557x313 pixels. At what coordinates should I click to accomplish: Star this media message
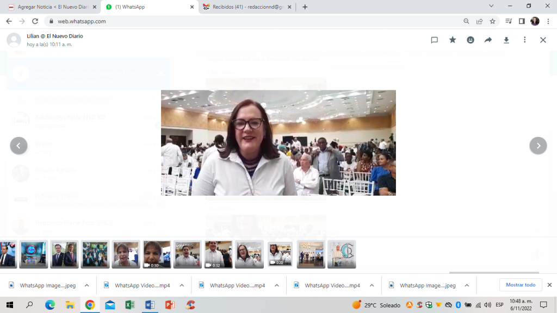pyautogui.click(x=453, y=40)
